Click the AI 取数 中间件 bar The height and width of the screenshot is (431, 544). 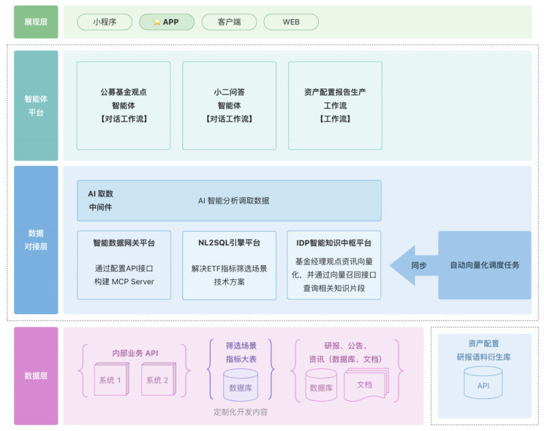[228, 201]
